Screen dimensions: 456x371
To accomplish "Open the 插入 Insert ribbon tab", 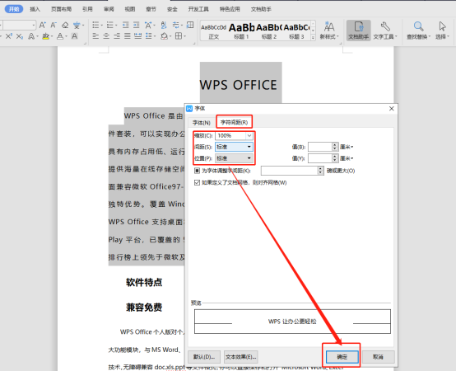I will point(35,9).
